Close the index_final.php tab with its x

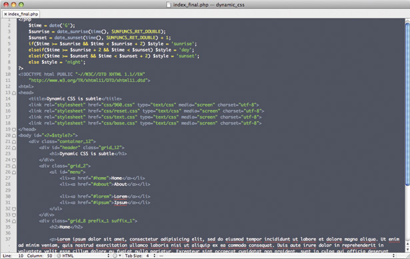point(5,14)
